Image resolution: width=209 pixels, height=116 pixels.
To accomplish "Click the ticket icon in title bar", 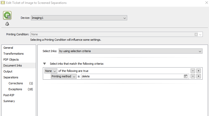I will coord(3,3).
